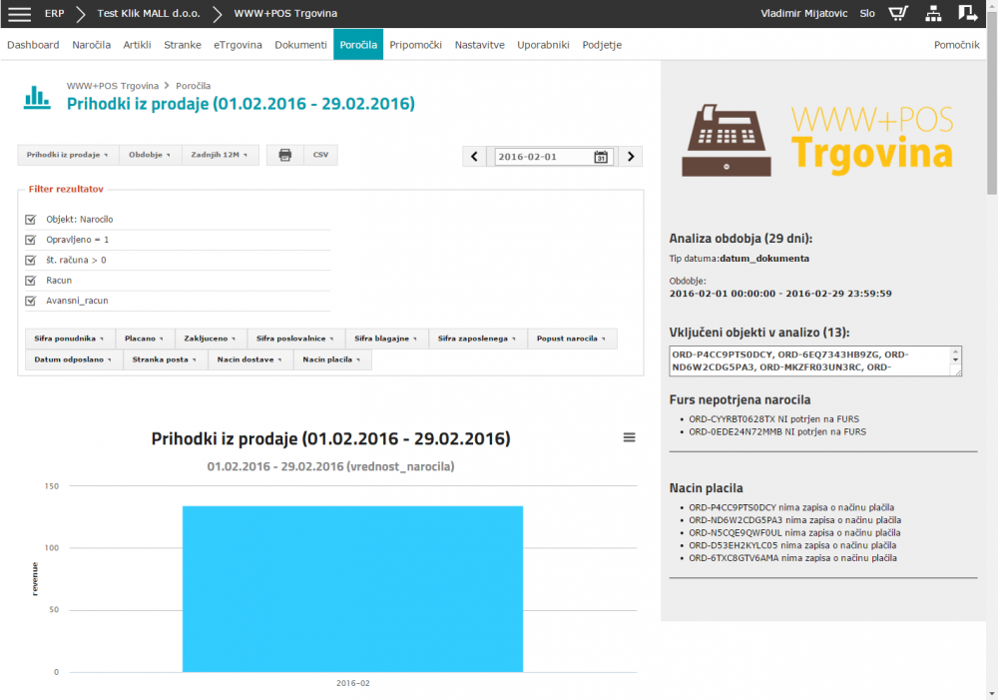
Task: Go to next period arrow
Action: (x=630, y=157)
